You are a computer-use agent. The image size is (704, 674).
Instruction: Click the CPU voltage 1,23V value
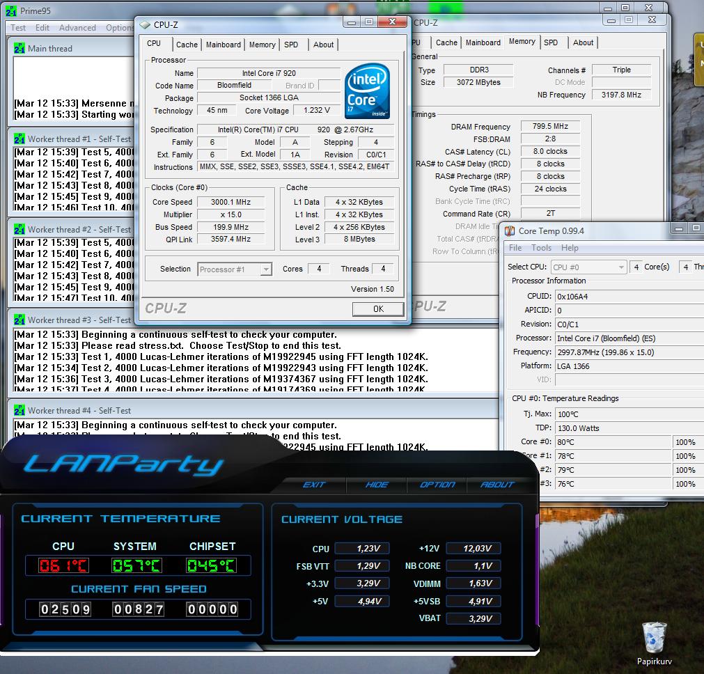click(x=362, y=548)
